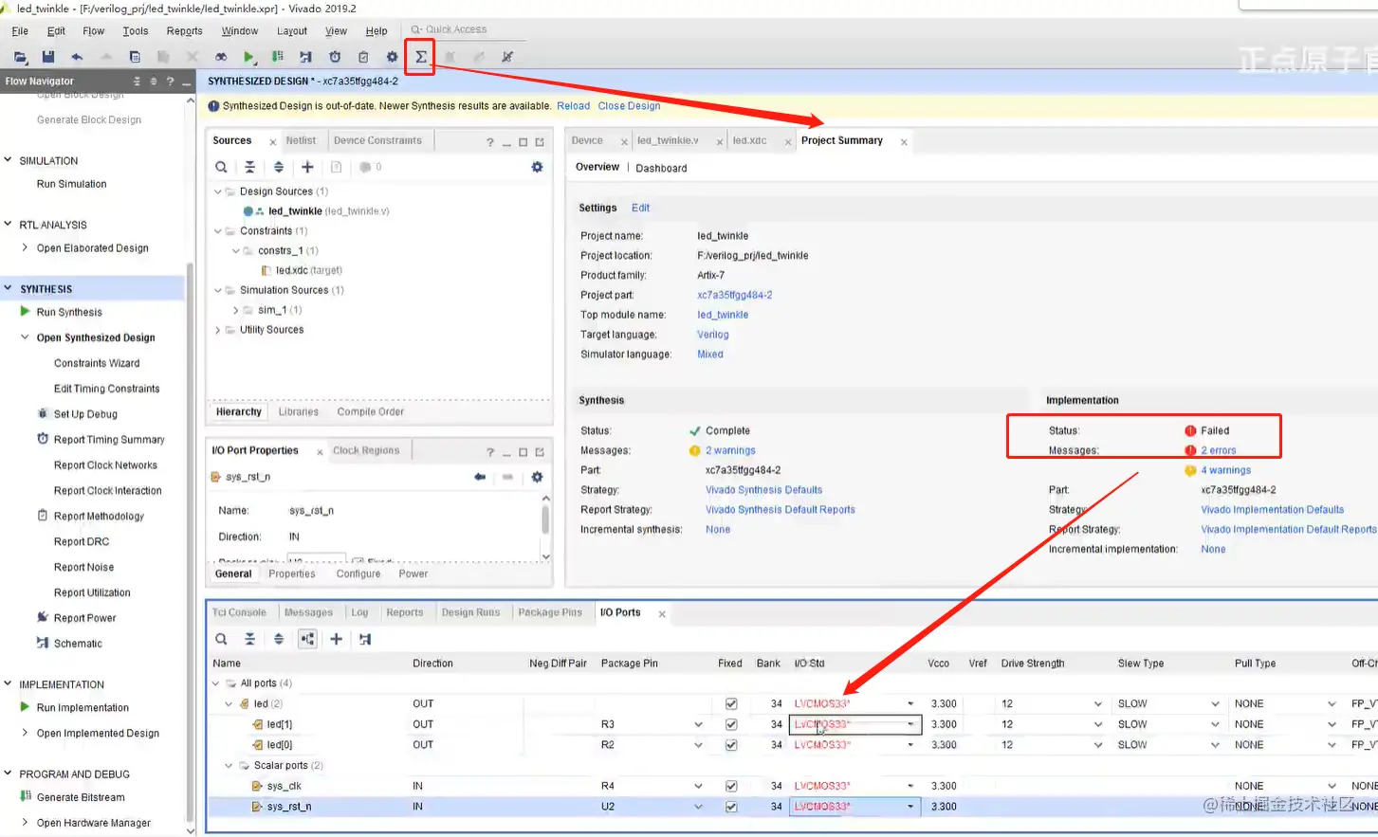Click Vivado Synthesis Defaults link
The image size is (1378, 837).
click(763, 490)
